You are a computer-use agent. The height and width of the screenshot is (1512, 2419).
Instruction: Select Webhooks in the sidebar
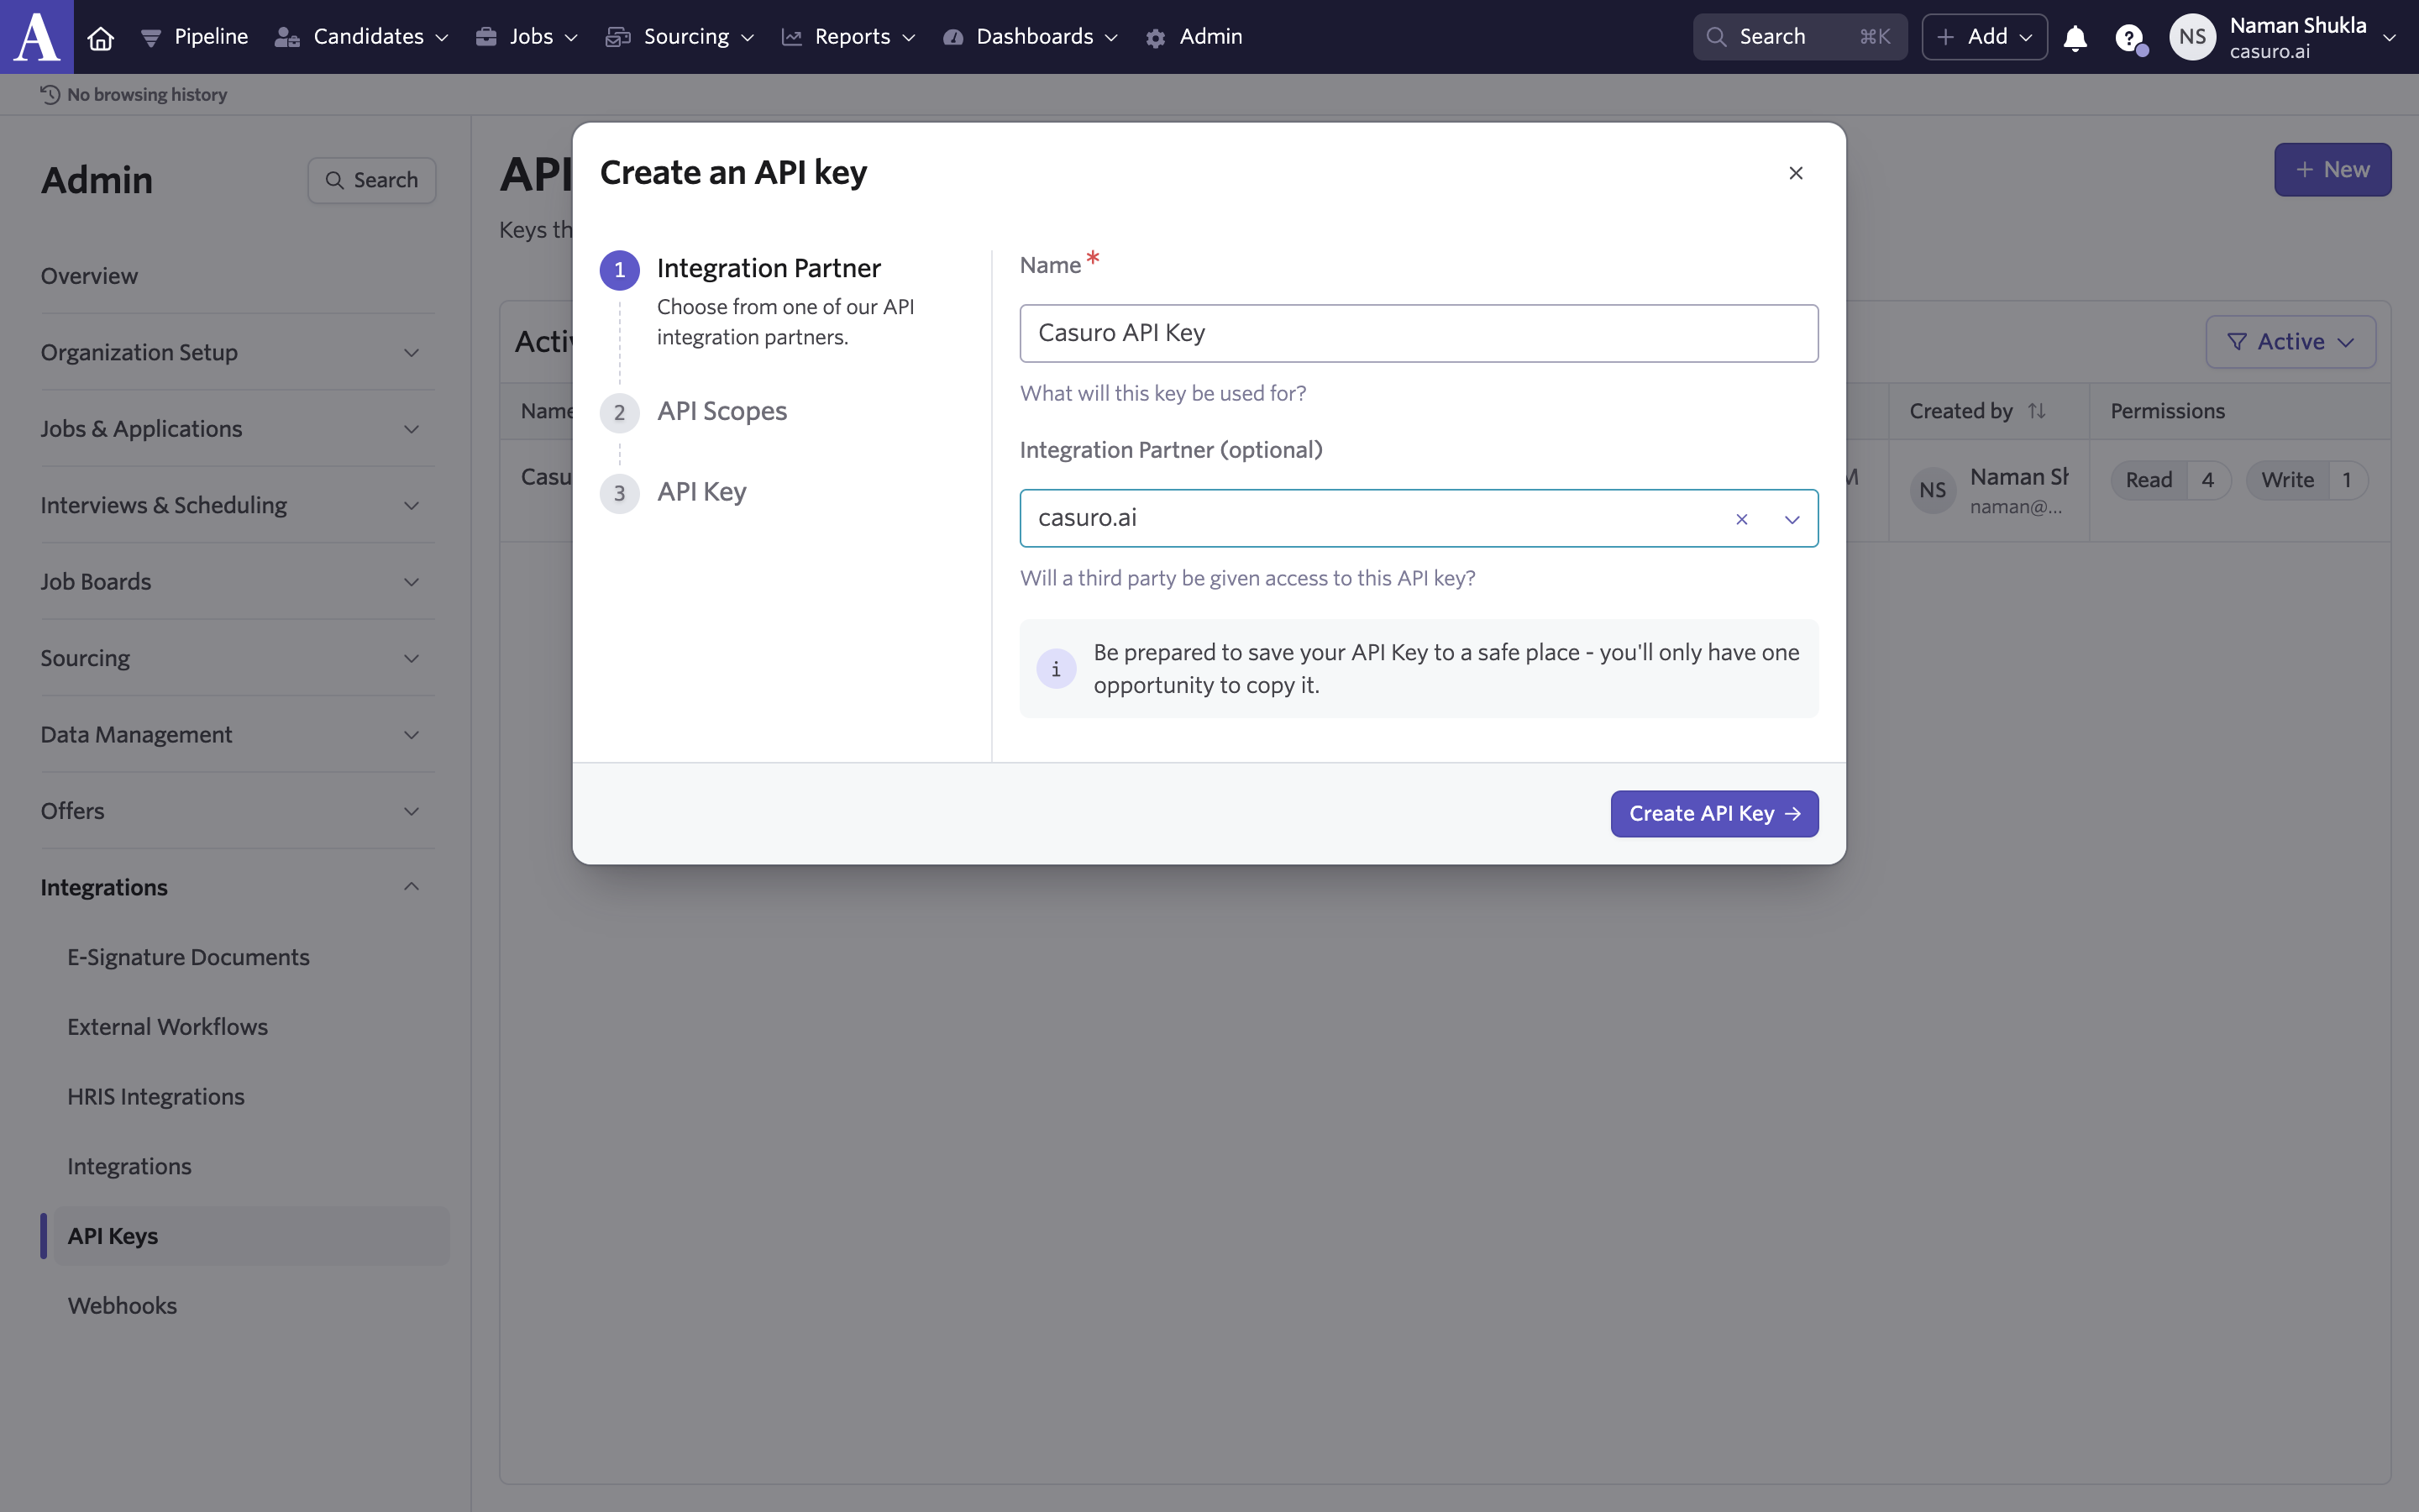tap(123, 1304)
